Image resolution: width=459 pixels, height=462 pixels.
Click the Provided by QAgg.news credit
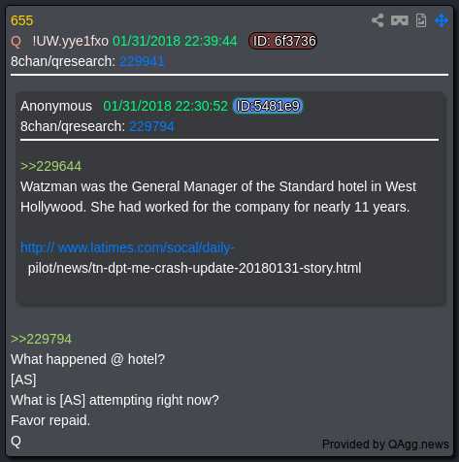[x=385, y=445]
